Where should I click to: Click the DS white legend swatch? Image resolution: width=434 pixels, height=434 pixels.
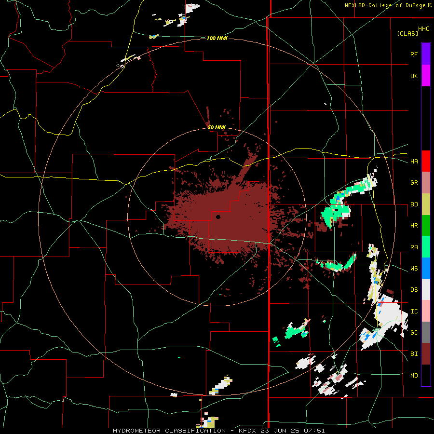tap(426, 289)
